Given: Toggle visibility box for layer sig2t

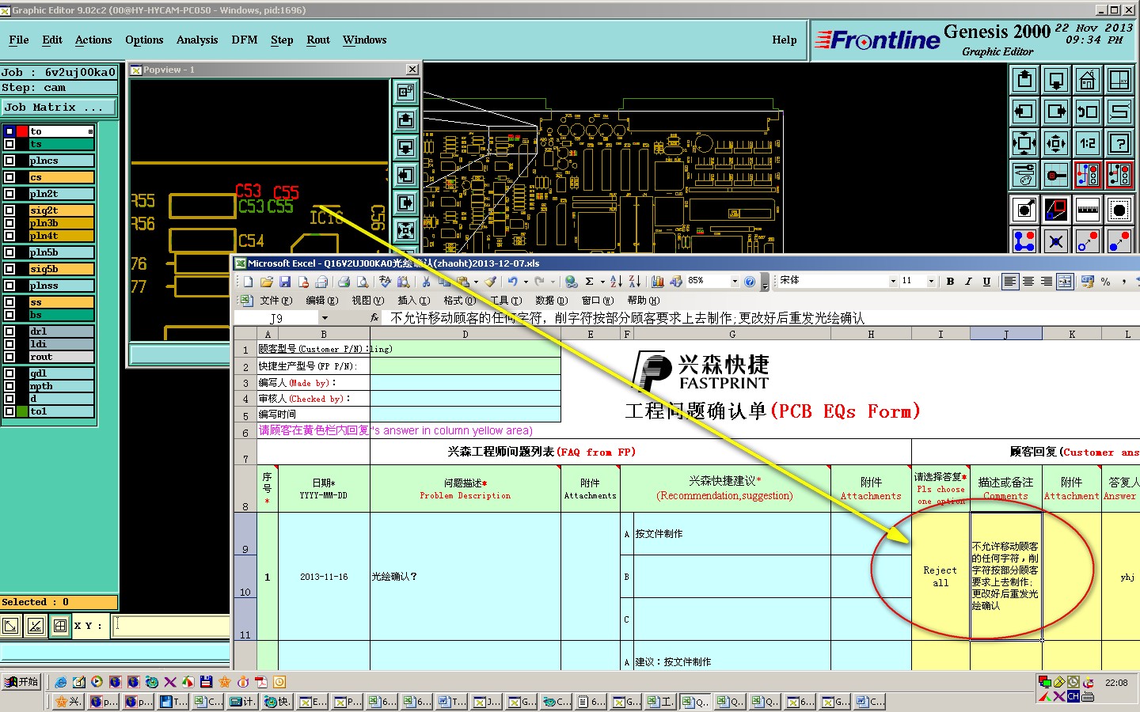Looking at the screenshot, I should pyautogui.click(x=9, y=210).
